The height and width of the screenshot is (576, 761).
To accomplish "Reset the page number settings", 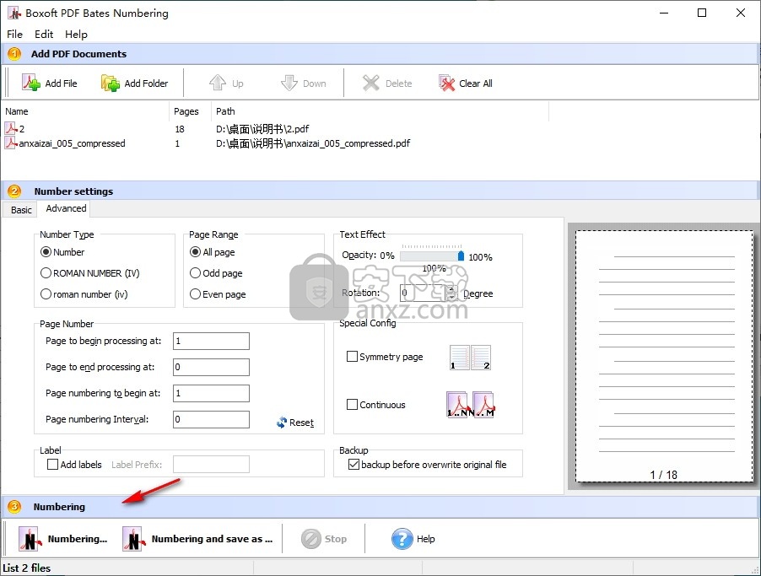I will tap(295, 423).
